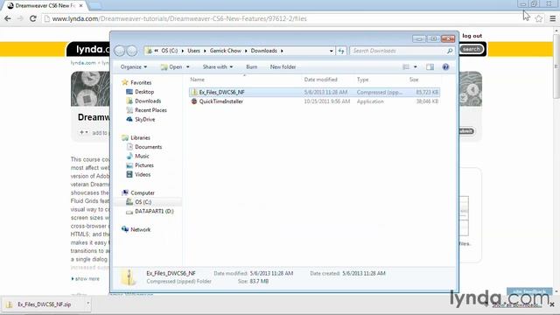The image size is (560, 315).
Task: Open Music library
Action: 142,157
